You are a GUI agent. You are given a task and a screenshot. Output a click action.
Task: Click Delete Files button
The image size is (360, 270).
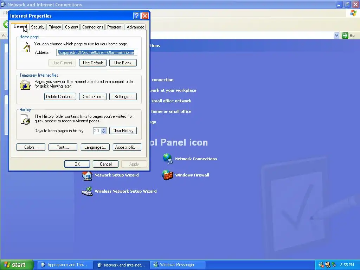tap(93, 97)
